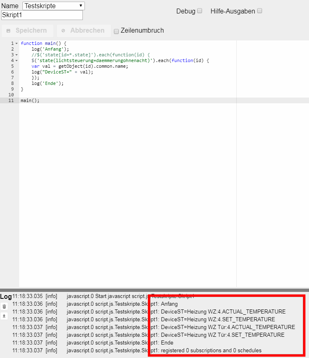Clear the log with the trash icon
The width and height of the screenshot is (309, 358).
click(4, 307)
